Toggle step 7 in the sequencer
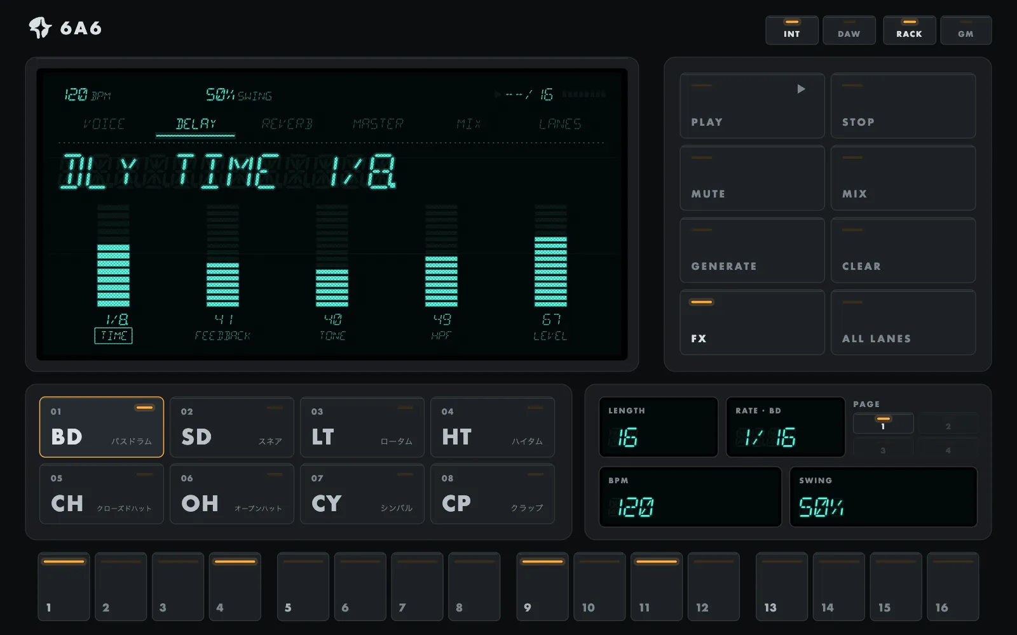 click(418, 587)
